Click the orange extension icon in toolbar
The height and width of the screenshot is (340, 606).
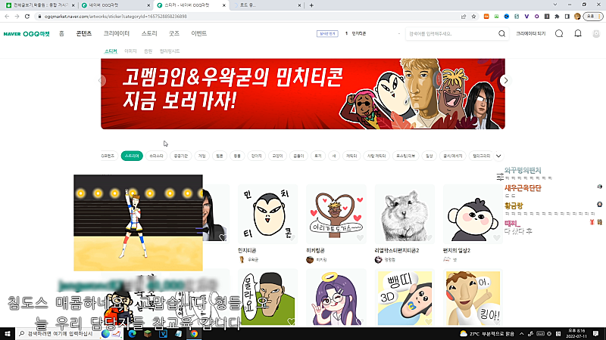[x=486, y=17]
